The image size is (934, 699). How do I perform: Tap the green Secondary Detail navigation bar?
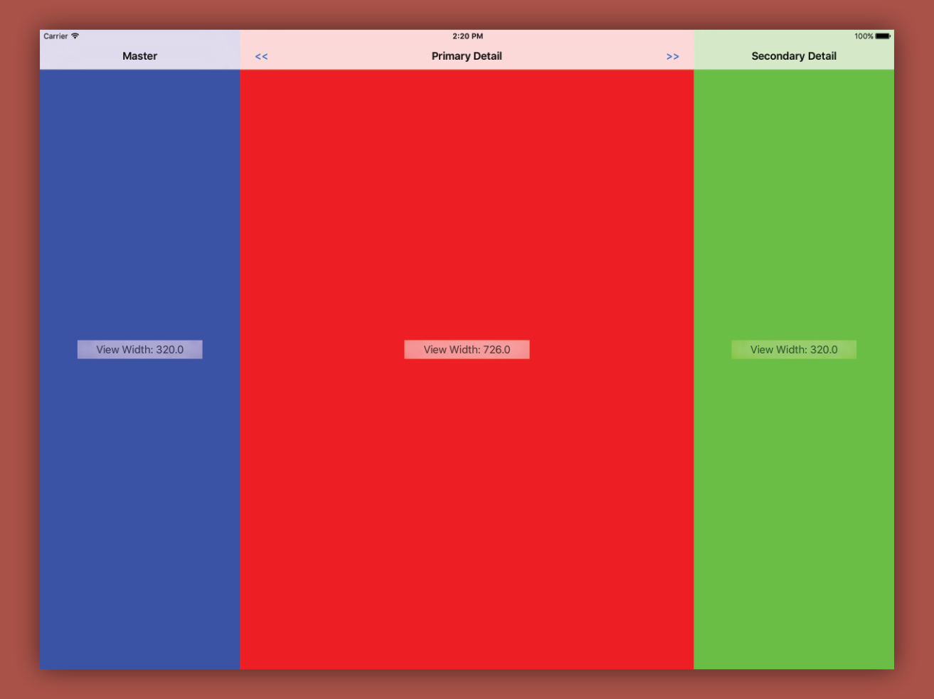coord(794,55)
